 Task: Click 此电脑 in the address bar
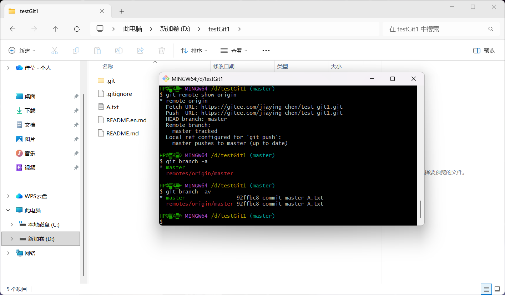[x=132, y=29]
